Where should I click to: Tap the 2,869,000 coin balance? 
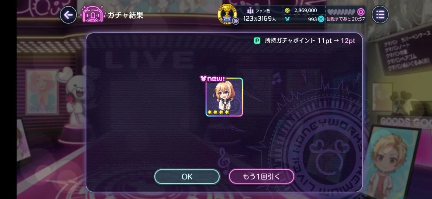tap(306, 10)
